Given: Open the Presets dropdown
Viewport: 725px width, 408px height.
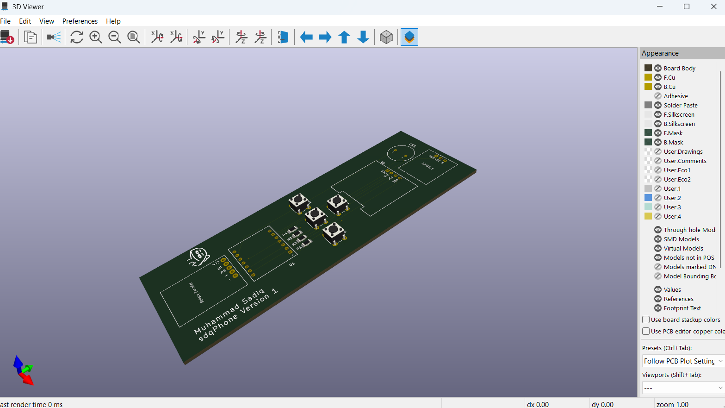Looking at the screenshot, I should pyautogui.click(x=683, y=361).
